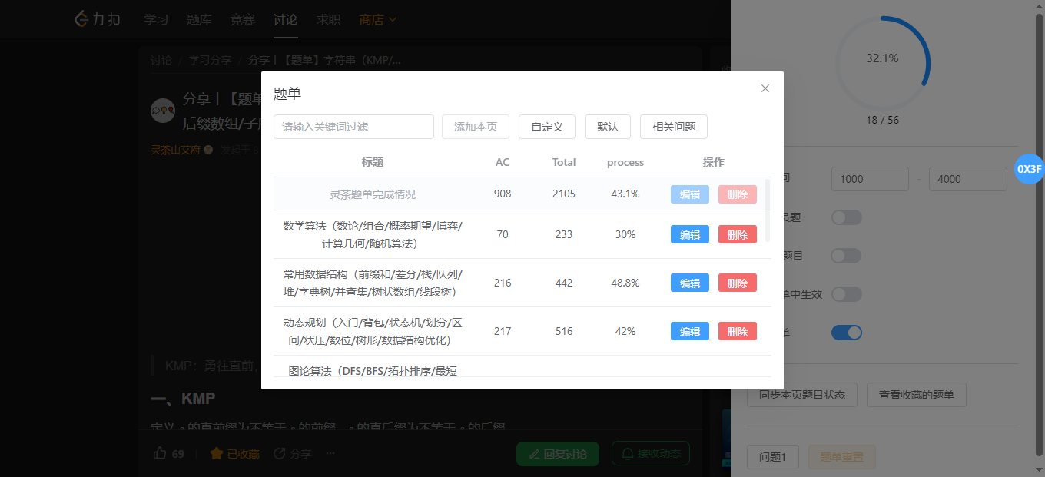The height and width of the screenshot is (477, 1045).
Task: Click the LeetCode 力扣 logo
Action: tap(97, 19)
